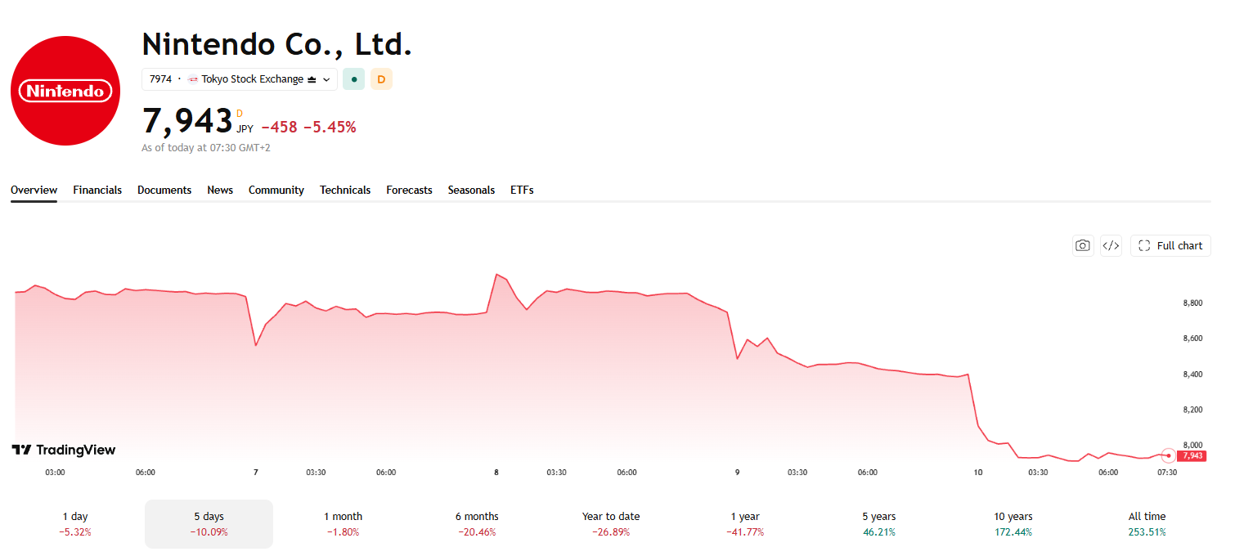Click the red 7,943 price label on axis
This screenshot has height=556, width=1253.
click(x=1192, y=455)
